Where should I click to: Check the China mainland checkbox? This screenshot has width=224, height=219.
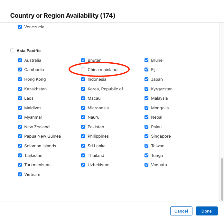pos(83,70)
